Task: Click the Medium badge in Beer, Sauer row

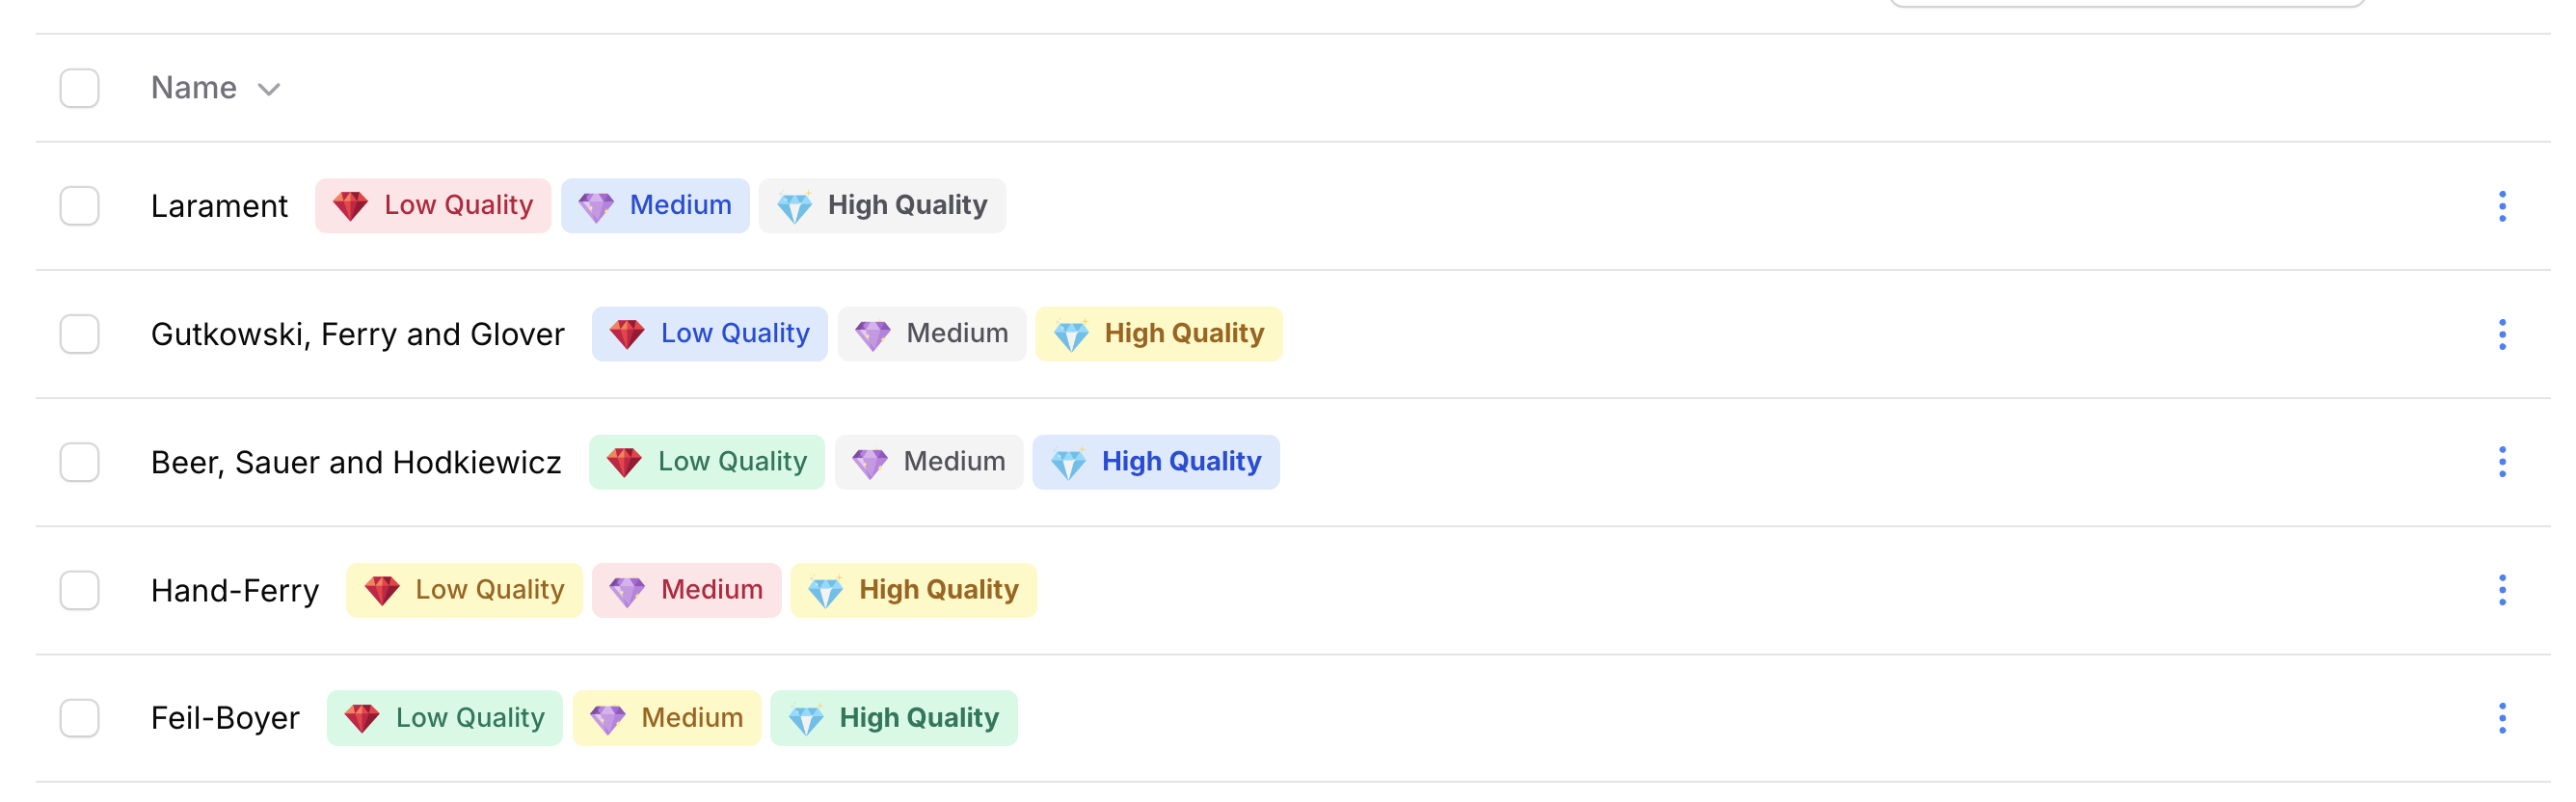Action: pyautogui.click(x=928, y=462)
